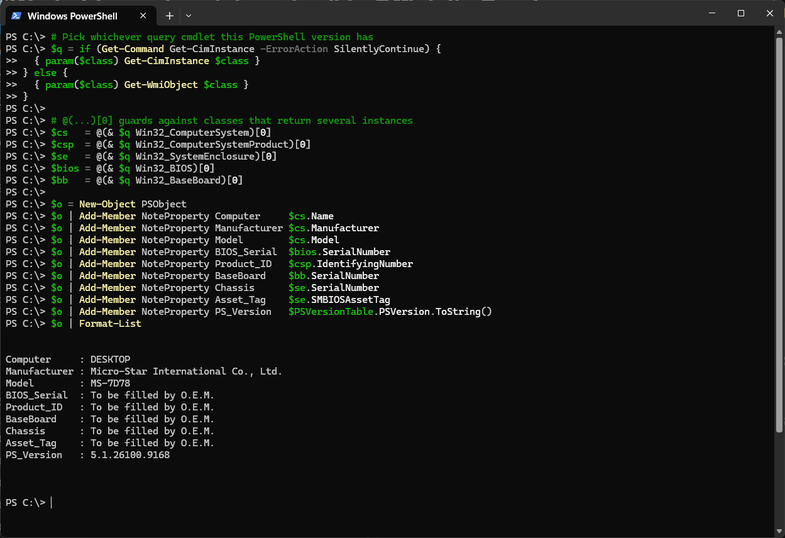Click 'To be filled by O.E.M.' beside Asset_Tag
Image resolution: width=785 pixels, height=538 pixels.
click(x=152, y=443)
